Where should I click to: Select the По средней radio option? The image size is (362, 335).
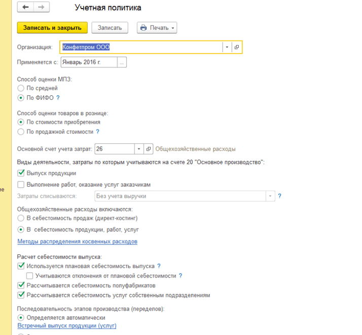click(x=21, y=88)
